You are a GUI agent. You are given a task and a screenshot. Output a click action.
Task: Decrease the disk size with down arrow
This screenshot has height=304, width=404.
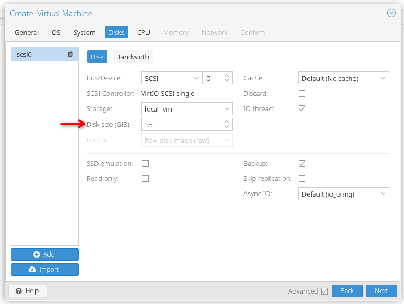coord(227,127)
